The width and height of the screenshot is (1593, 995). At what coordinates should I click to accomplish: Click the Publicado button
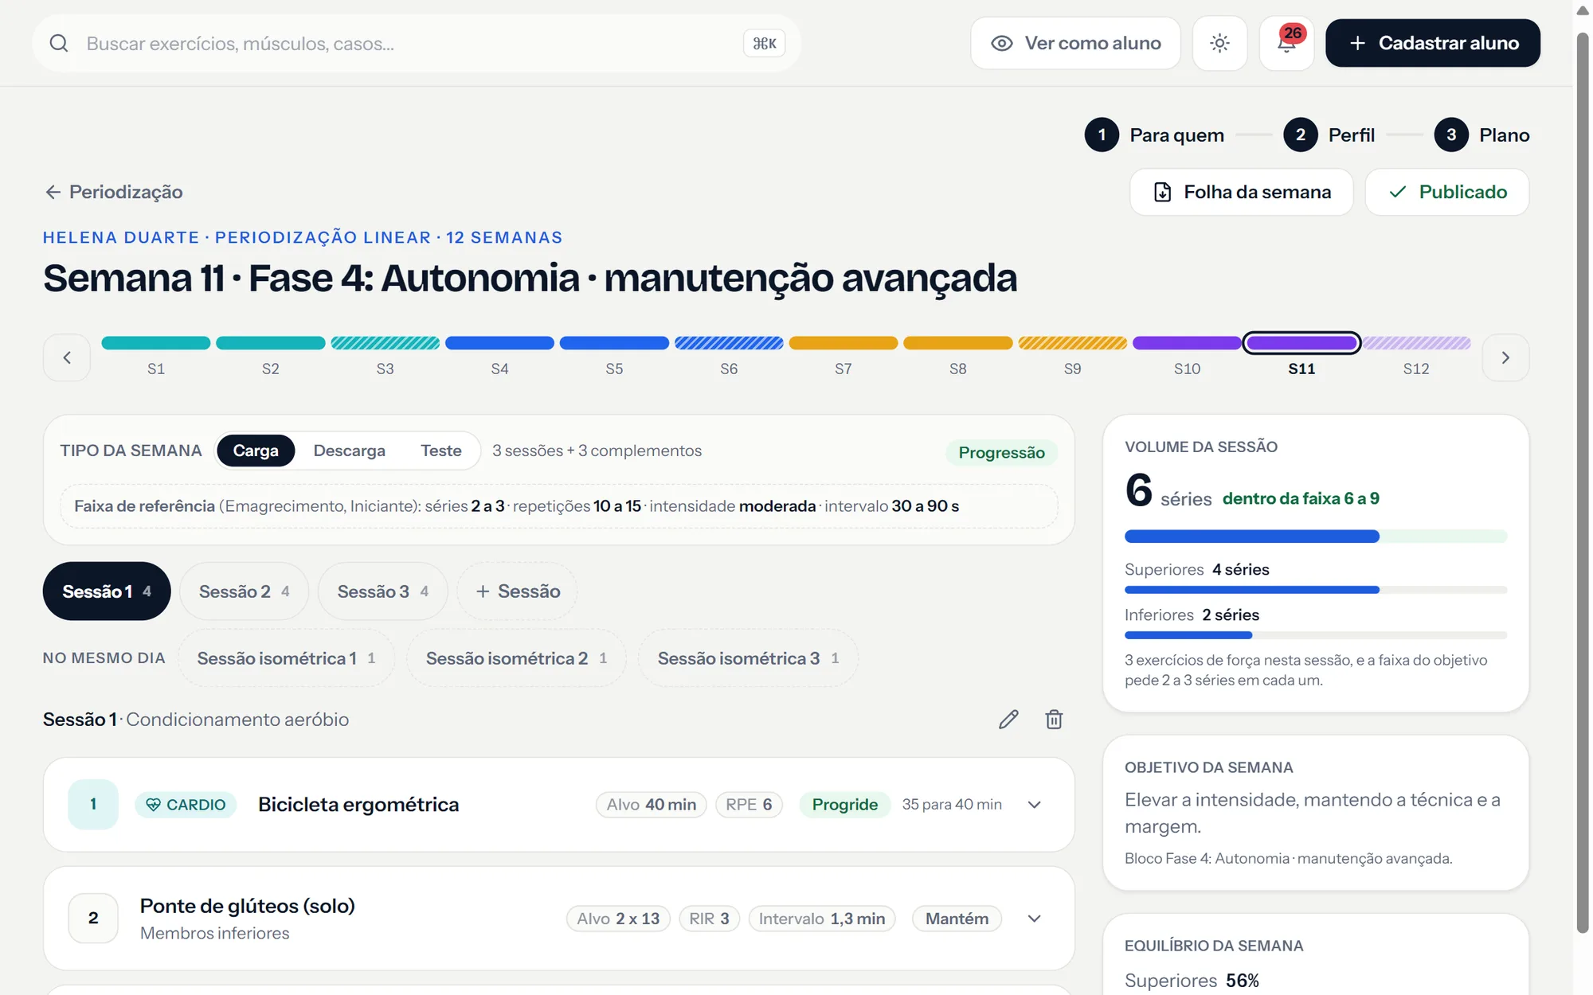click(1446, 192)
